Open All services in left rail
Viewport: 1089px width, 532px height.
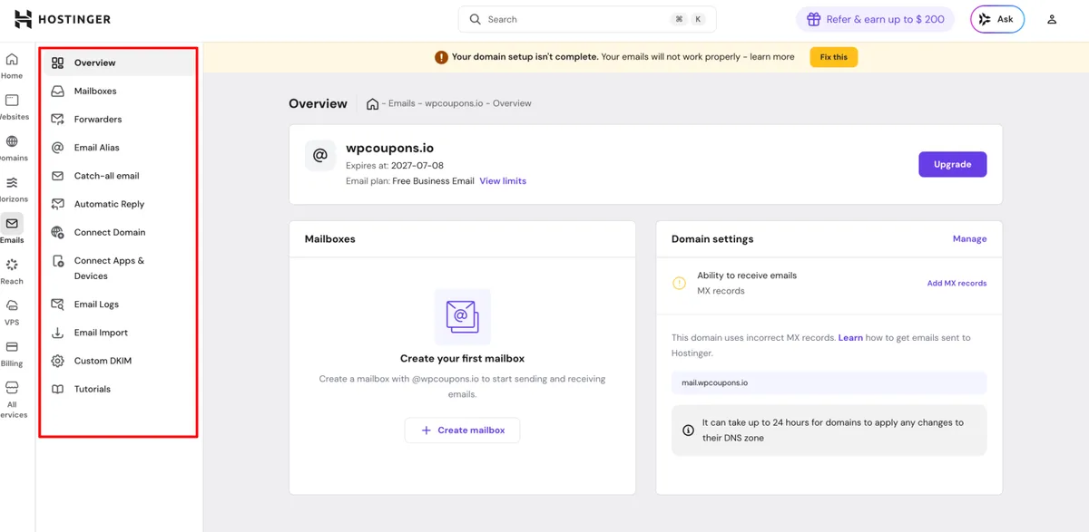pyautogui.click(x=12, y=400)
